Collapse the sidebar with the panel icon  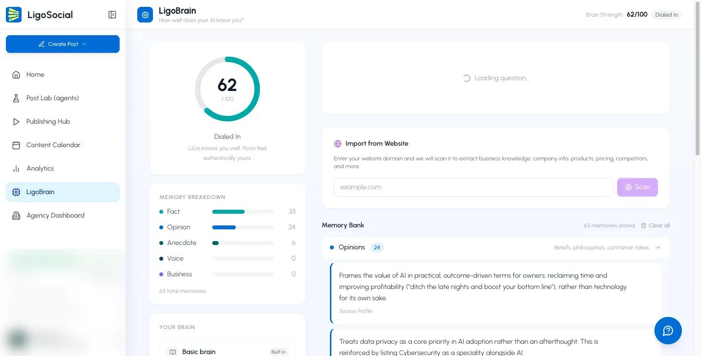point(112,15)
